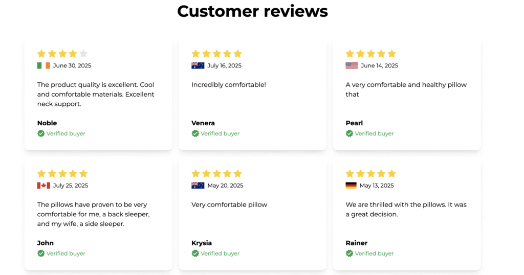Click the "Verified buyer" text under Pearl
This screenshot has width=524, height=275.
point(374,133)
